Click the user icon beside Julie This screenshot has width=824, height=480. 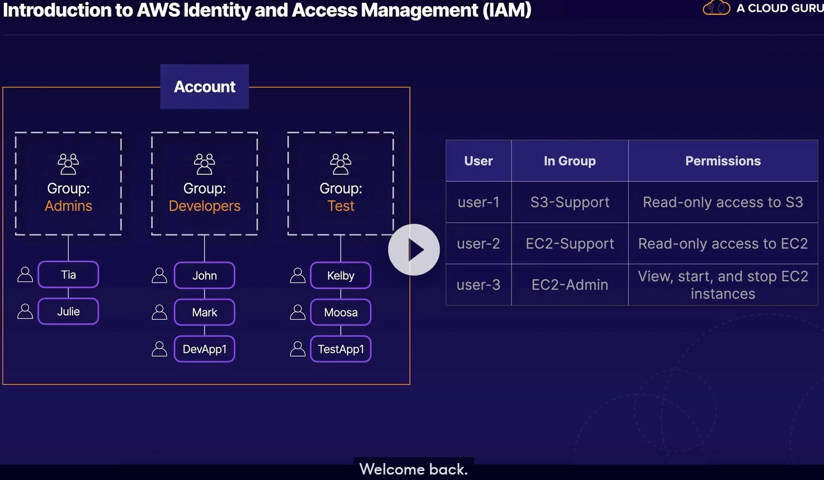pyautogui.click(x=25, y=311)
